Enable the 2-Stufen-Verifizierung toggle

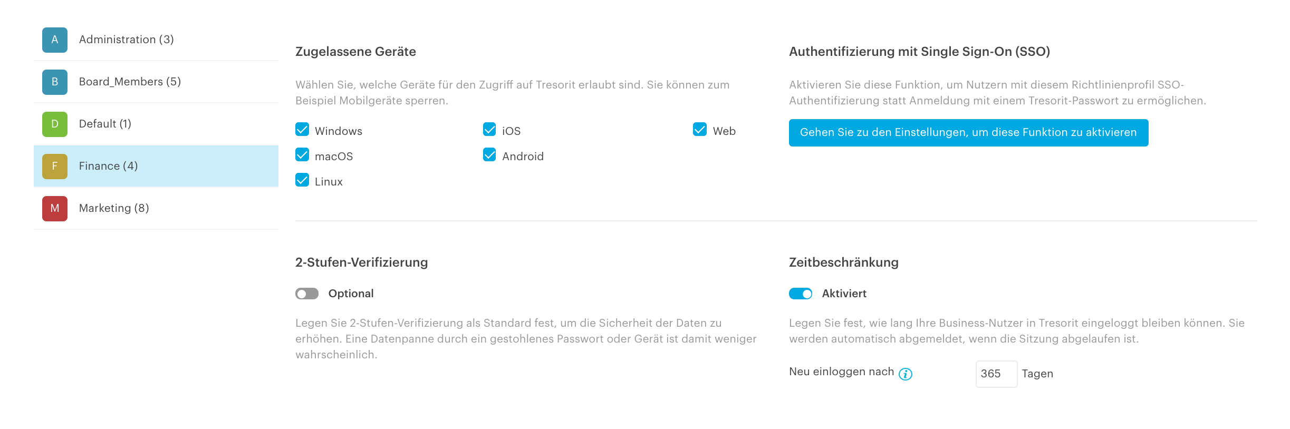tap(307, 294)
